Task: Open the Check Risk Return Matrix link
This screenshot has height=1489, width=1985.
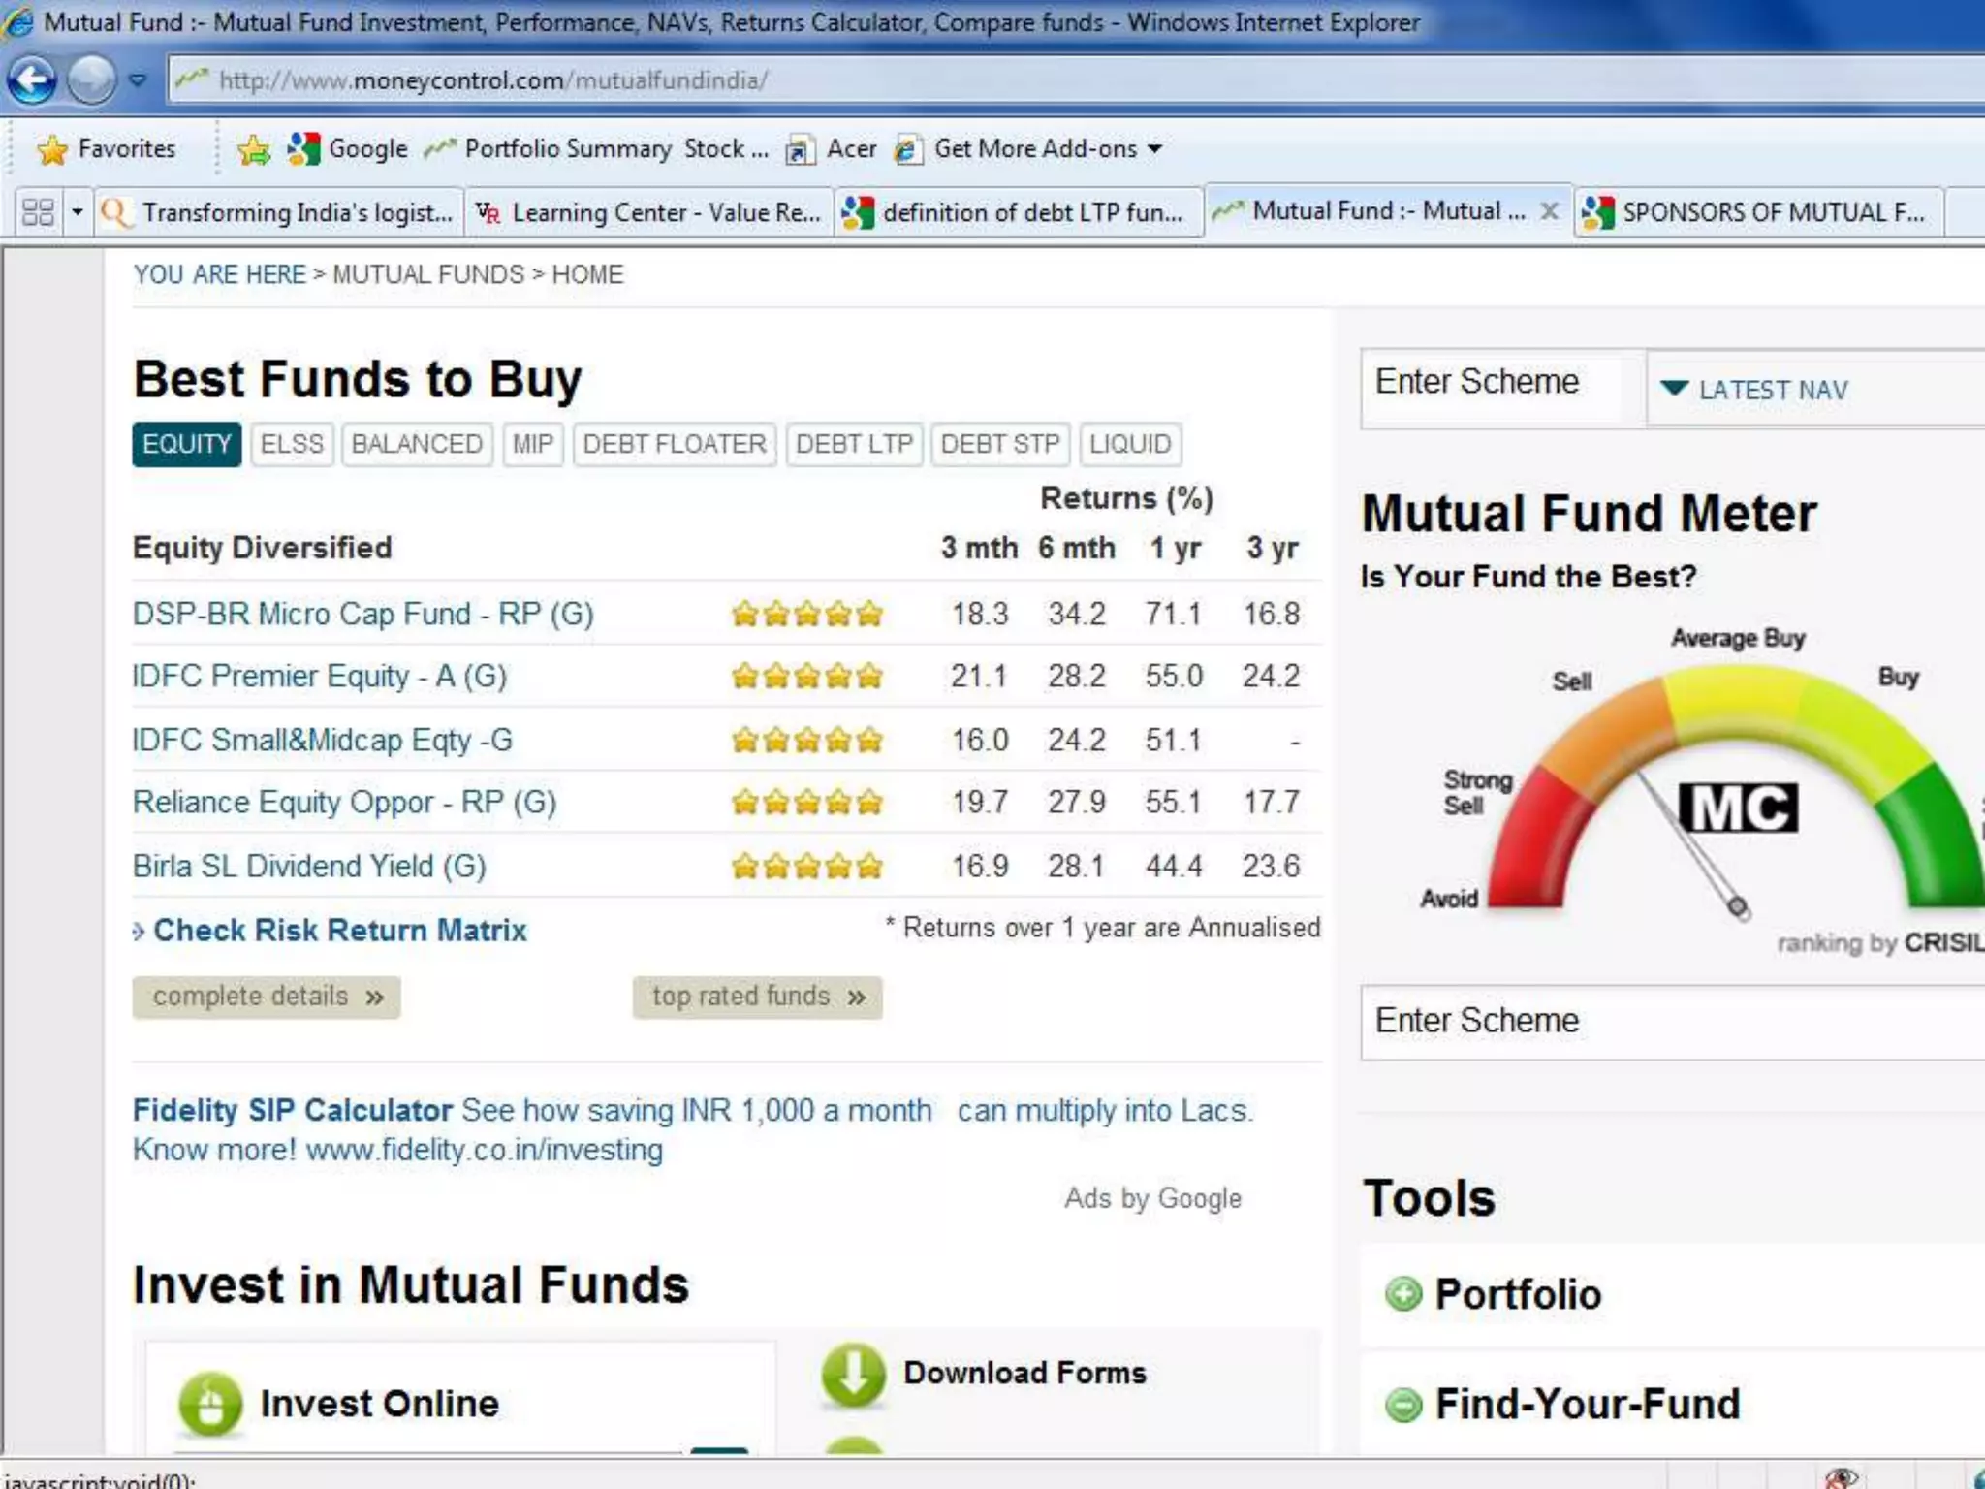Action: click(x=339, y=931)
